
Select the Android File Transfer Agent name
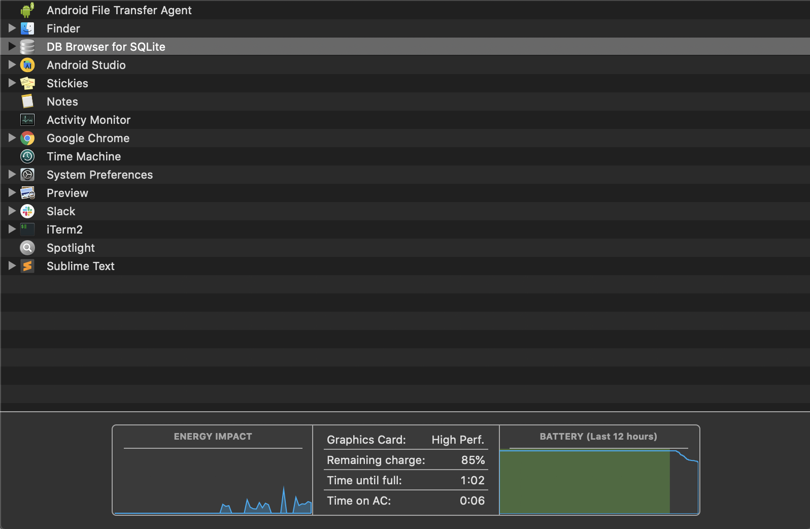tap(119, 11)
